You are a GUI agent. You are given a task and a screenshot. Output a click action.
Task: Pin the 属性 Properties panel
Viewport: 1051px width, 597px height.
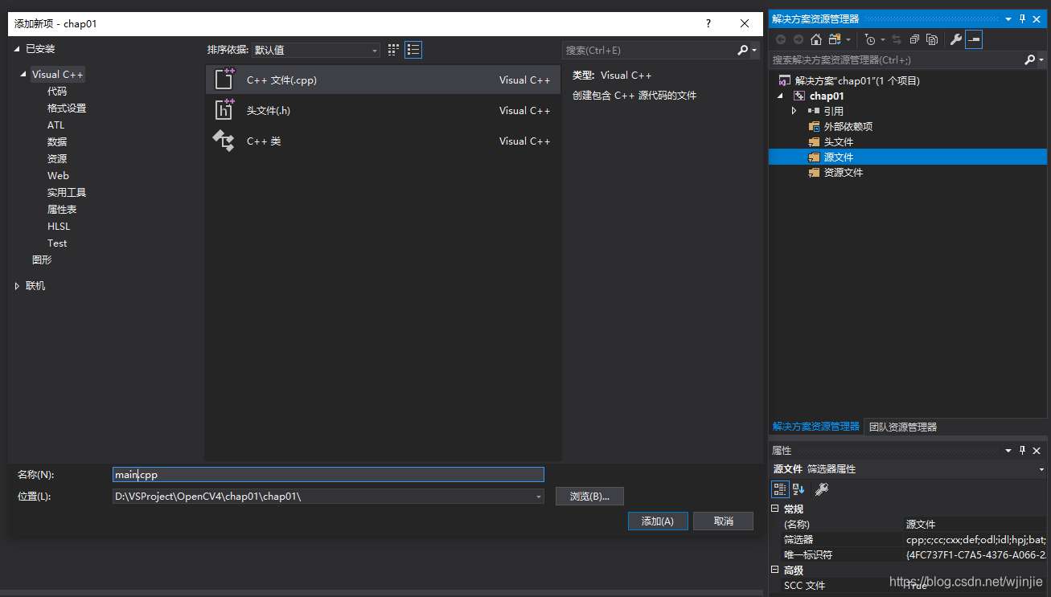1023,451
